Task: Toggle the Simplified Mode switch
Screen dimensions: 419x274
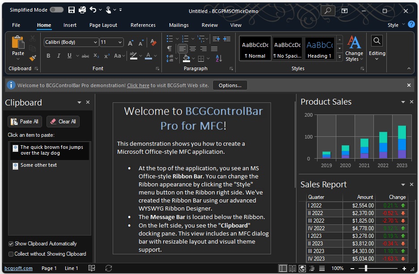Action: click(56, 10)
